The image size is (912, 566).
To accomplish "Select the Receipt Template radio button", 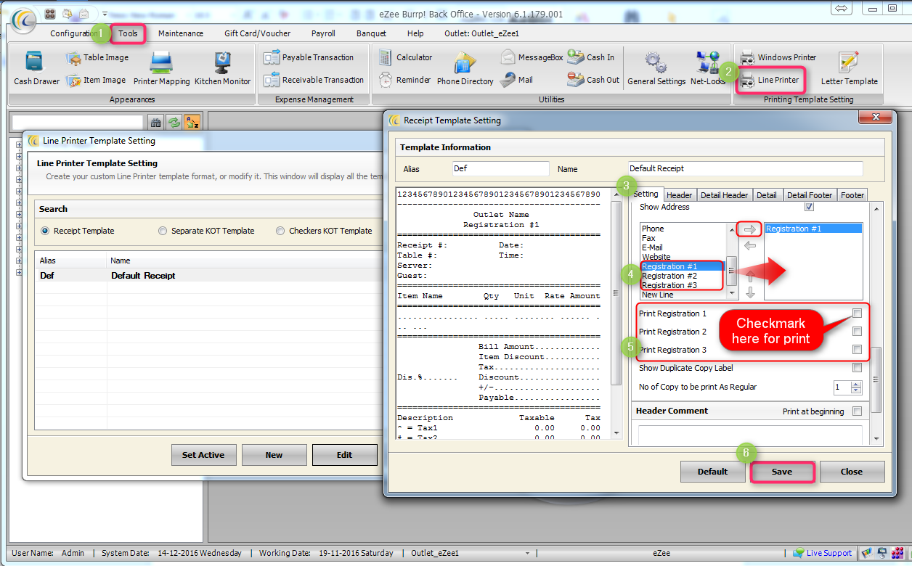I will 46,231.
